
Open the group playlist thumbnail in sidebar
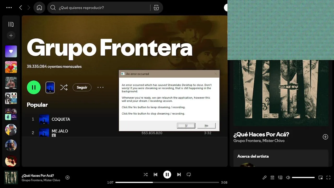(11, 98)
